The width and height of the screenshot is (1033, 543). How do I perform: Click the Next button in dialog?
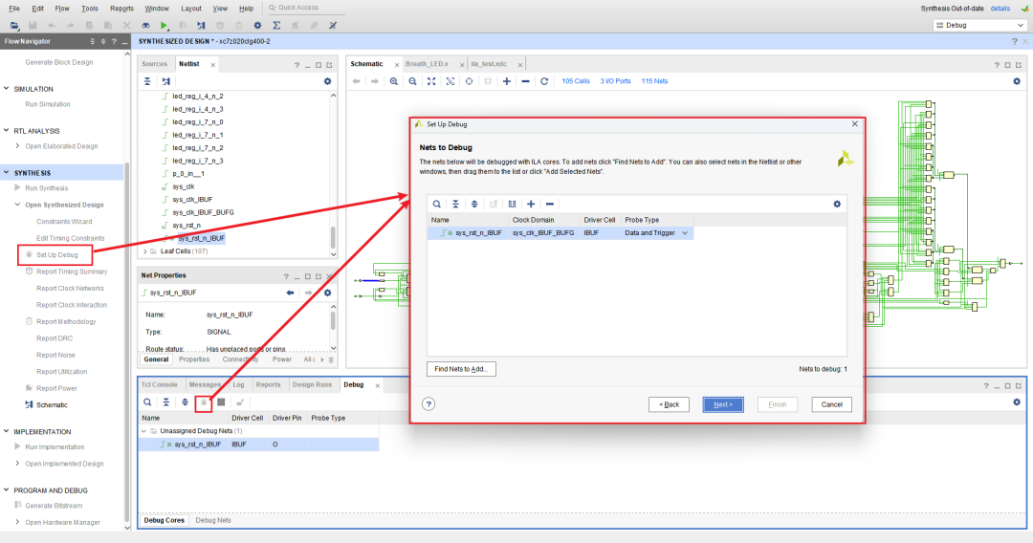(723, 404)
